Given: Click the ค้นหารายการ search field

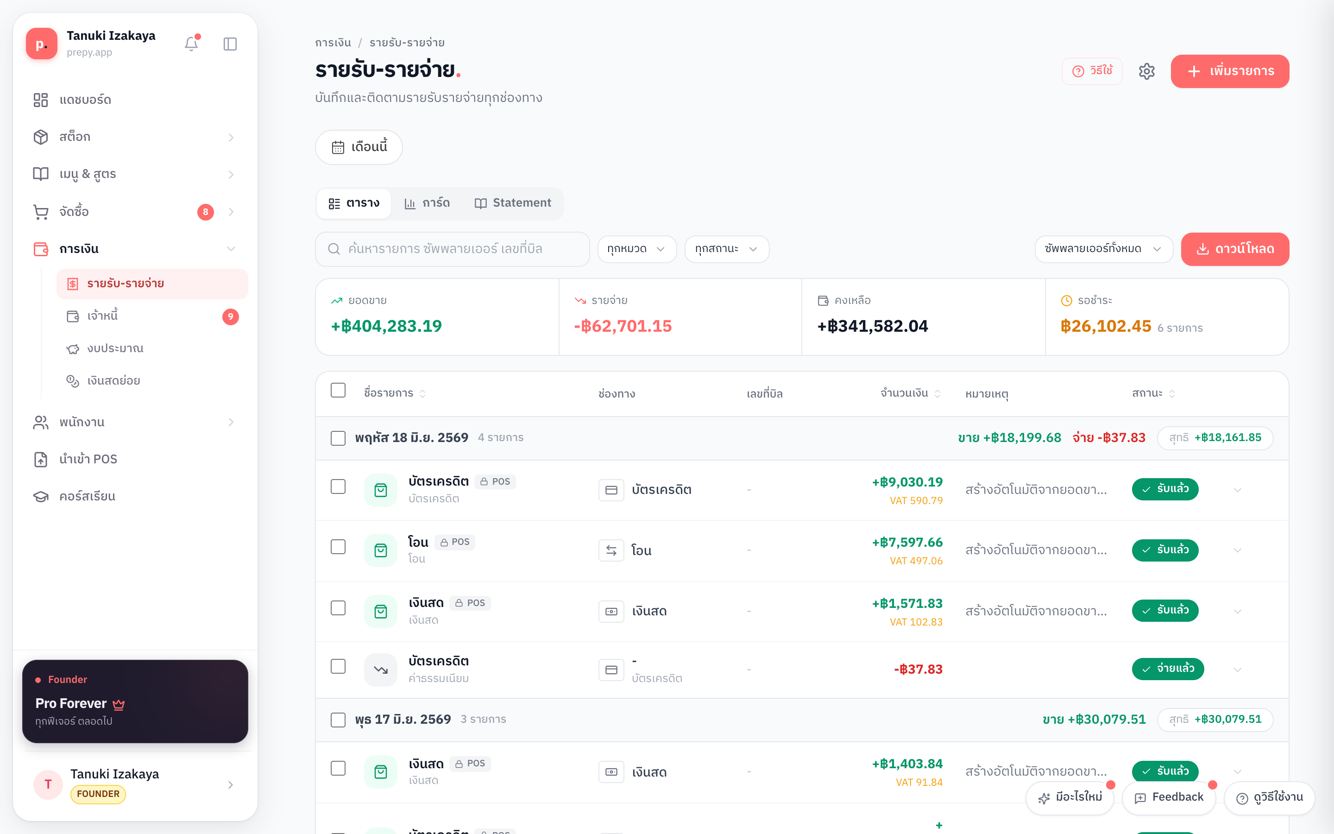Looking at the screenshot, I should click(453, 249).
